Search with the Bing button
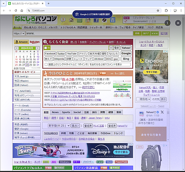The width and height of the screenshot is (185, 172). click(126, 59)
